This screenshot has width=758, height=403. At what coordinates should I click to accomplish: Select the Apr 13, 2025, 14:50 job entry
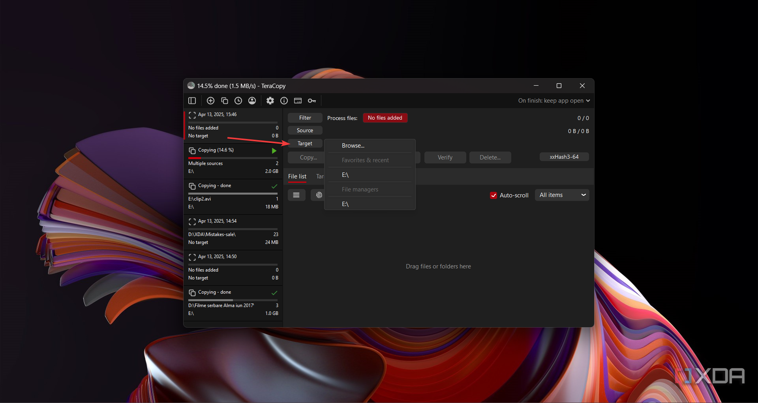tap(233, 268)
